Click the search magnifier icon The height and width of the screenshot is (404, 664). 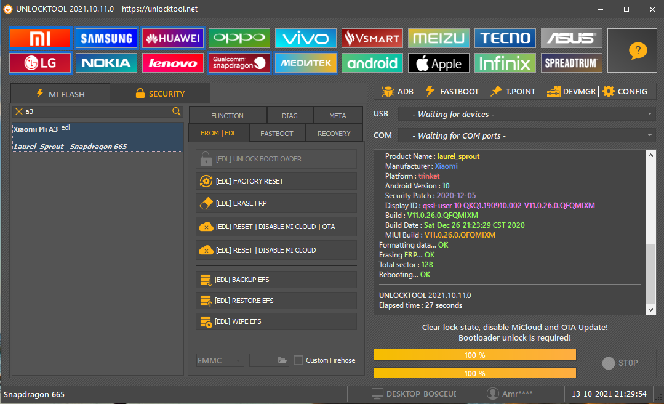pos(177,111)
